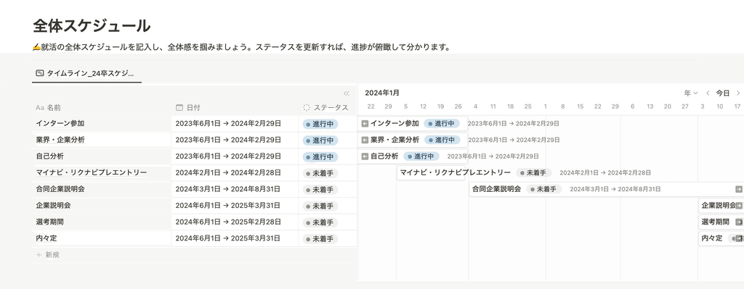Go to previous period with left chevron
The width and height of the screenshot is (744, 289).
(x=708, y=93)
